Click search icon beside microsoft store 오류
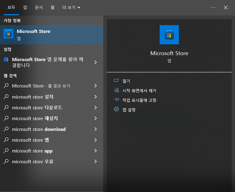This screenshot has width=235, height=192. (x=6, y=161)
